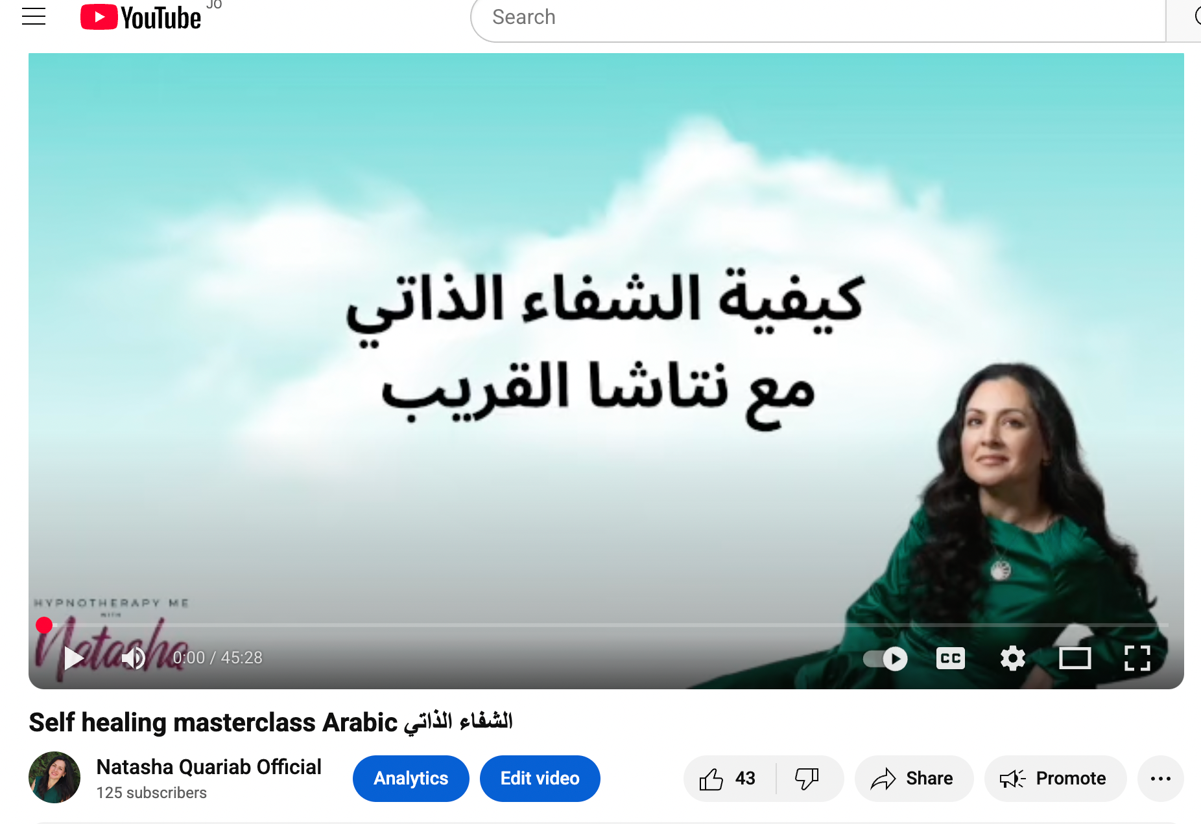Open the hamburger guide menu
Screen dimensions: 1201x824
[34, 16]
